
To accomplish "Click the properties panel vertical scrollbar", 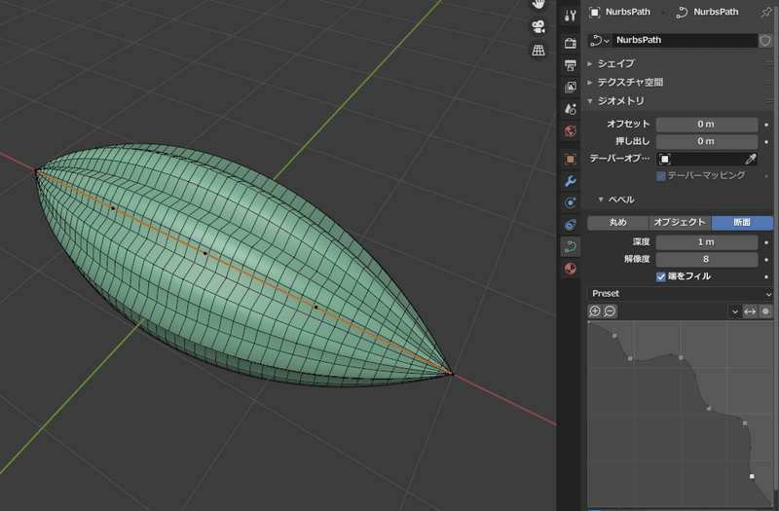I will pos(777,248).
